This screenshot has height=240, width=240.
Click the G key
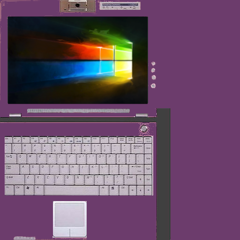click(x=64, y=169)
